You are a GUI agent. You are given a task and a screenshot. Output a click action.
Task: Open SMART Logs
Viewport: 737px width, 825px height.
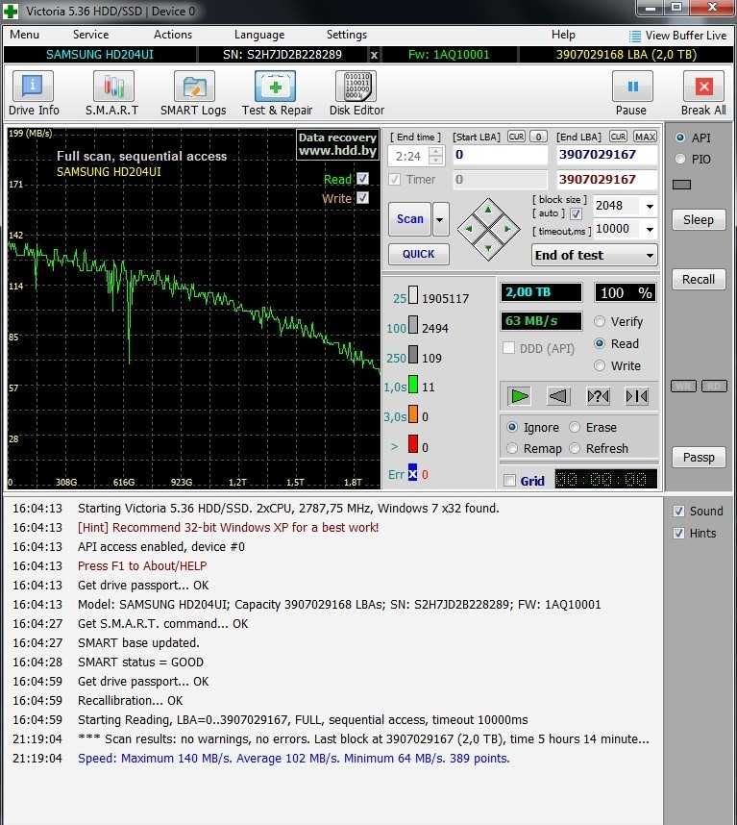click(x=193, y=93)
